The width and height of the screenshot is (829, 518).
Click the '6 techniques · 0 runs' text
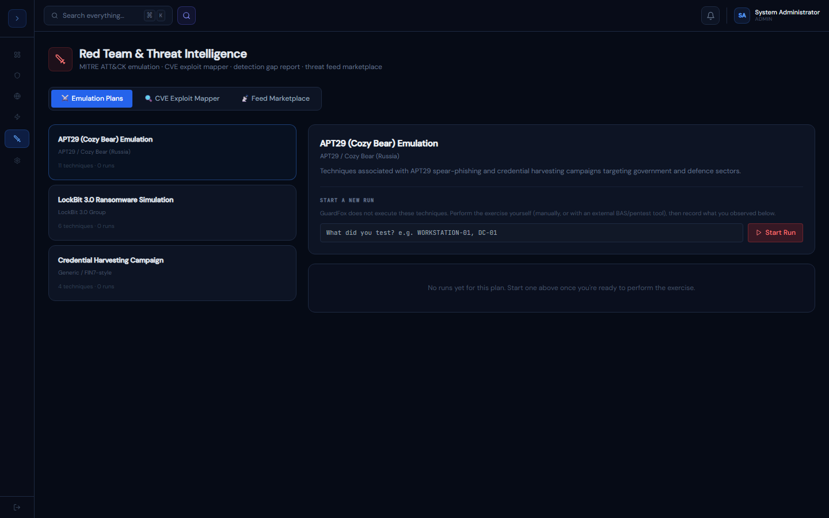86,226
